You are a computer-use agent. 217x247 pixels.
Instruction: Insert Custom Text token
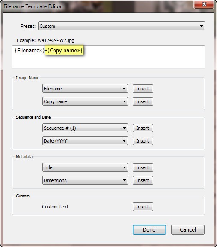click(143, 207)
